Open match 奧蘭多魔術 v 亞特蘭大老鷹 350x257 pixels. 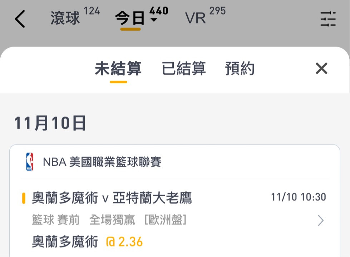click(112, 198)
